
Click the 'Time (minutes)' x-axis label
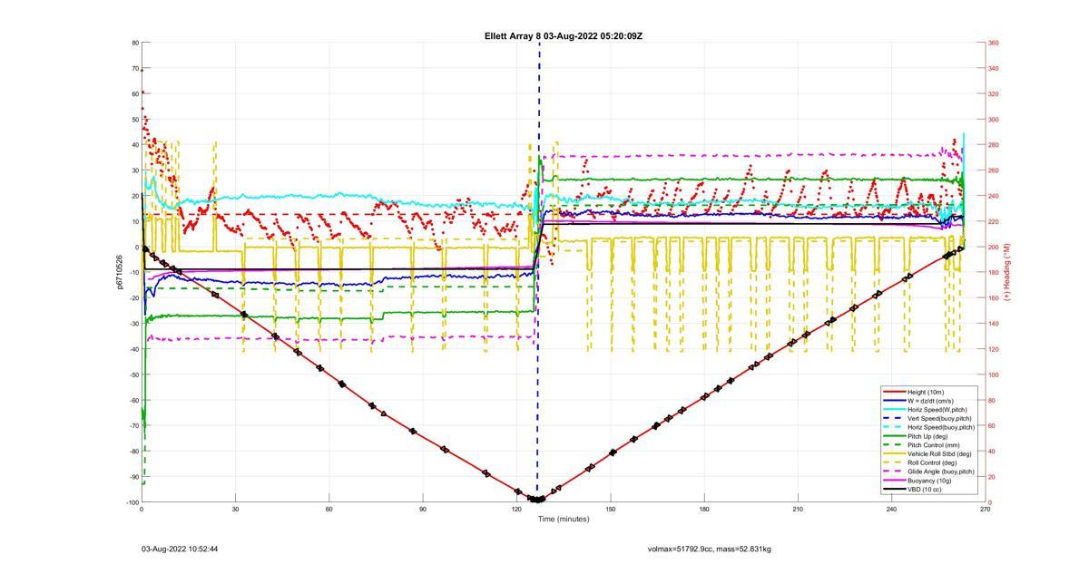(564, 520)
